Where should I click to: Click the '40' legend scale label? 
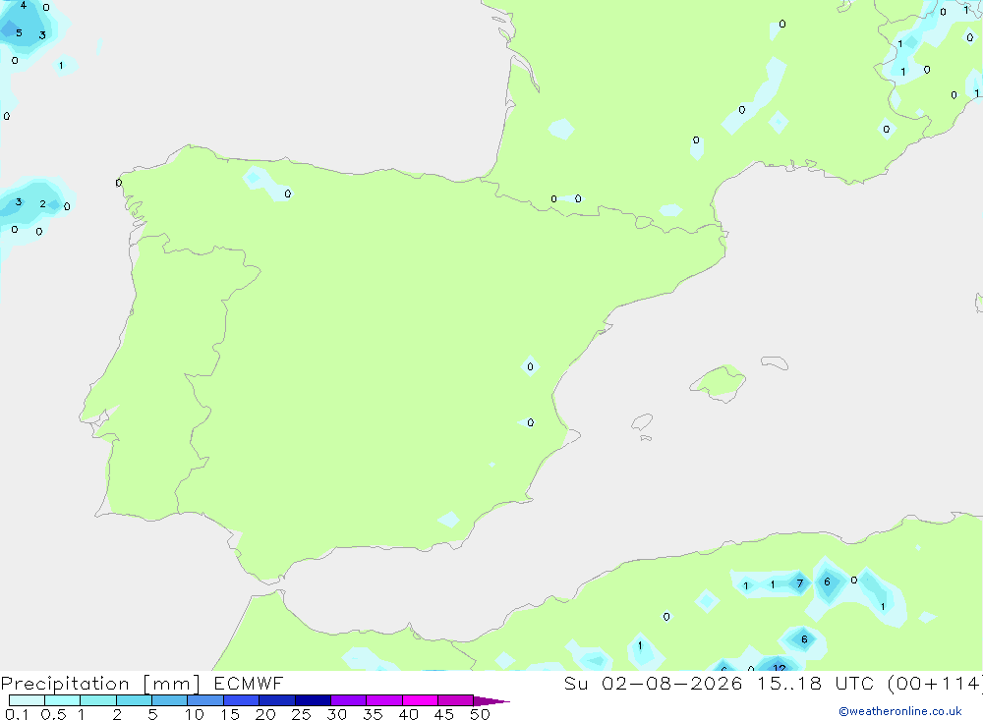(x=409, y=714)
